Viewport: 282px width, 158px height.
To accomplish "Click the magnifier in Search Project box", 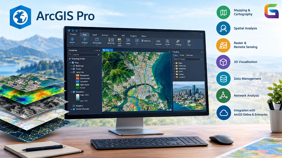I will 201,59.
